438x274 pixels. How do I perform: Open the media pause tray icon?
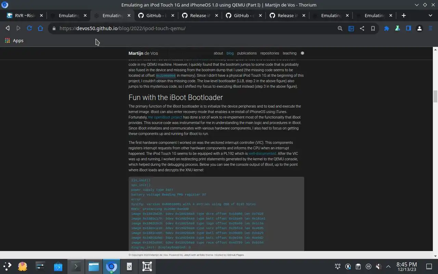tap(369, 266)
